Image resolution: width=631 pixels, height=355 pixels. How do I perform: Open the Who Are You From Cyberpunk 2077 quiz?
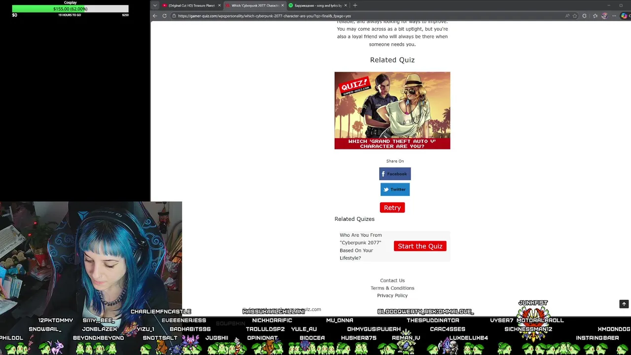coord(360,247)
